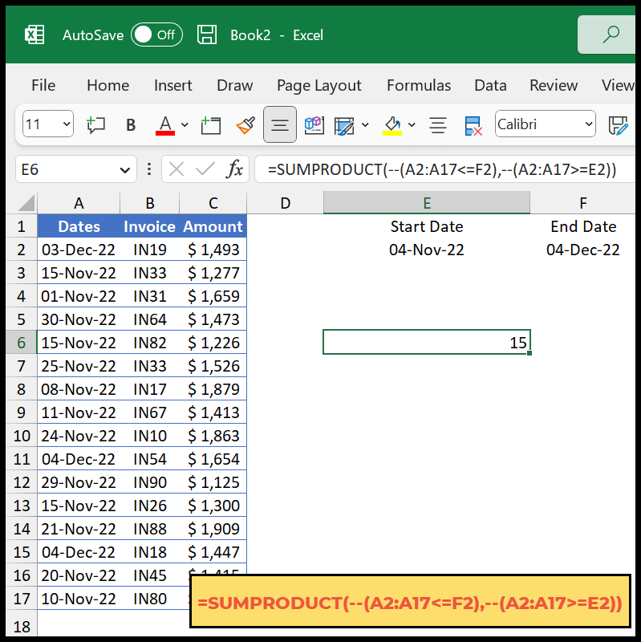This screenshot has height=642, width=641.
Task: Toggle Bold formatting
Action: [x=131, y=124]
